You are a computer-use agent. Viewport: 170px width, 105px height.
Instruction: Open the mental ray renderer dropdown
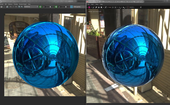31,7
